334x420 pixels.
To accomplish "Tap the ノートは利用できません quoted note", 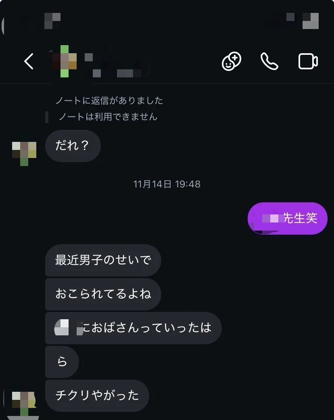I will [107, 117].
